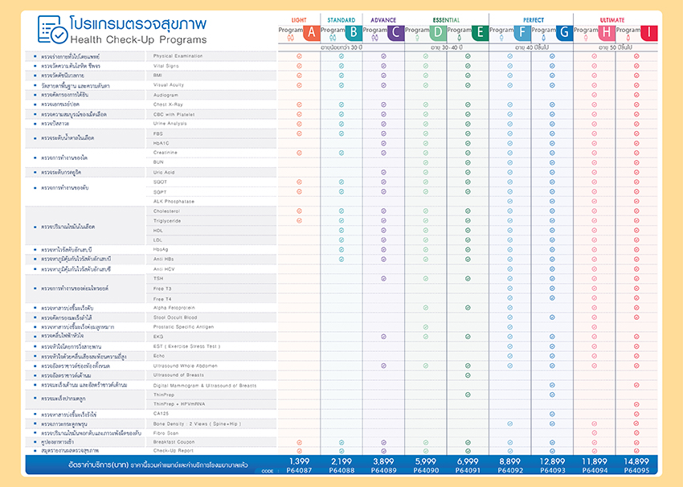Select the light blue Program F badge
Screen dimensions: 683x487
point(523,33)
